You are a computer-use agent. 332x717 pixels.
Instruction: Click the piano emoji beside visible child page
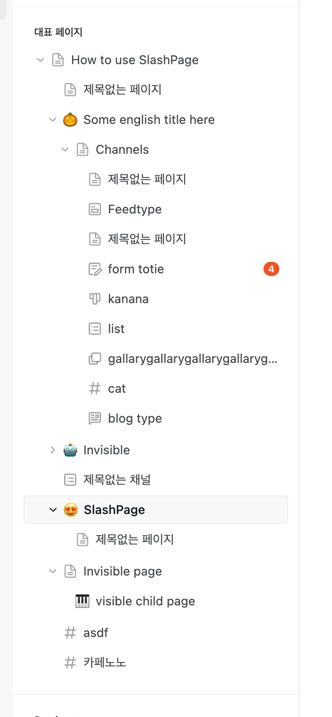pos(83,601)
